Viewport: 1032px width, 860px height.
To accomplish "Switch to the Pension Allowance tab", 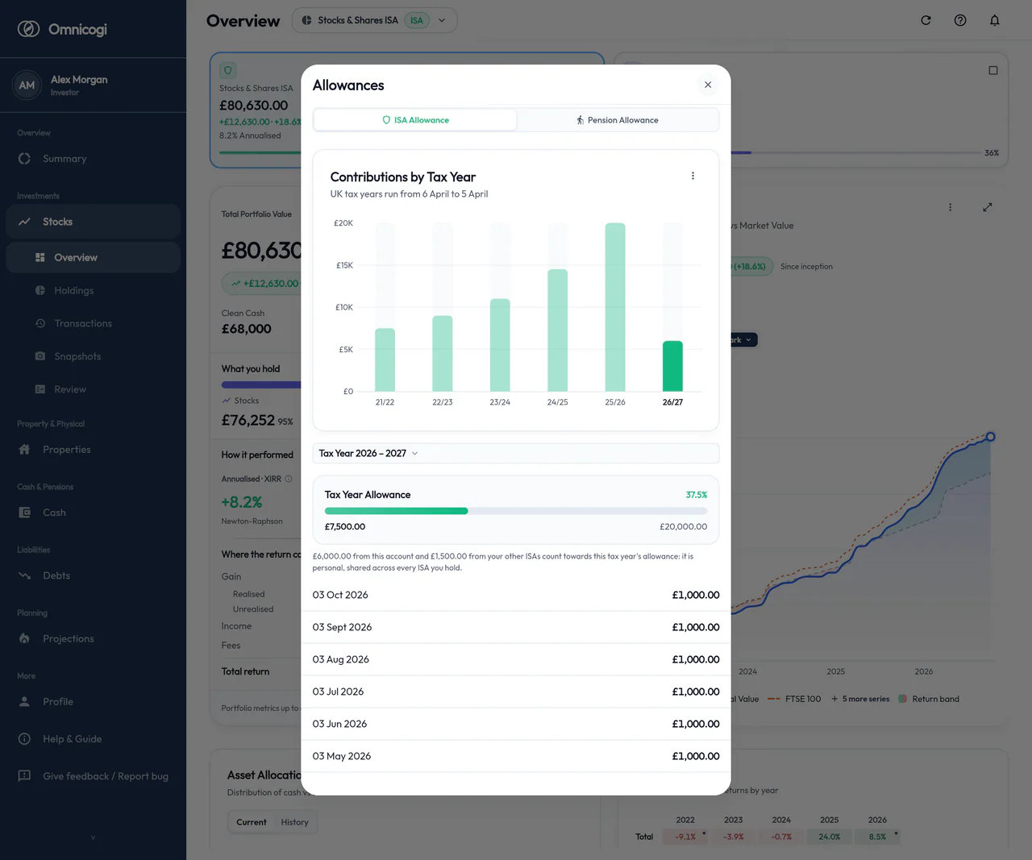I will tap(618, 120).
